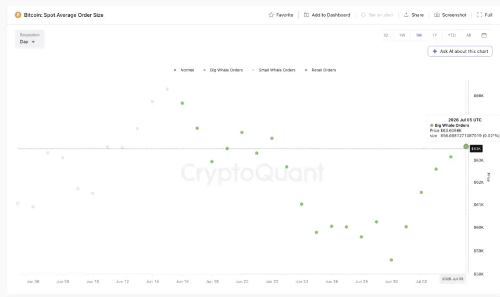500x297 pixels.
Task: Click the highest green dot near Jun 16
Action: click(182, 103)
